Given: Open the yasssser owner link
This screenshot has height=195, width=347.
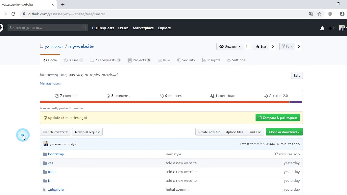Looking at the screenshot, I should (x=54, y=46).
